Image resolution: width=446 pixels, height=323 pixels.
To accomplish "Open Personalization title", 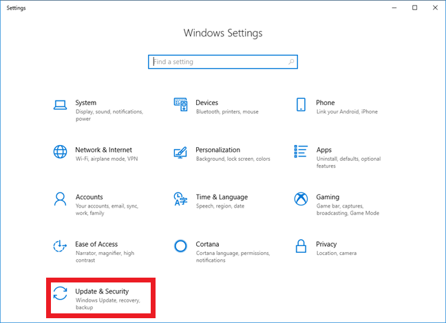I will click(218, 150).
